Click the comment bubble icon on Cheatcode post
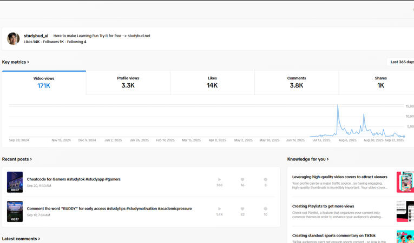 (x=265, y=179)
